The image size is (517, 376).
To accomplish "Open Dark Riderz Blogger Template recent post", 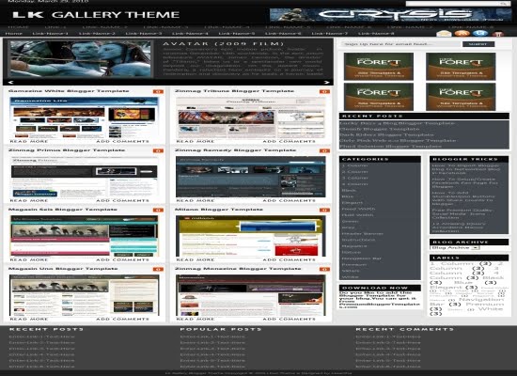I will point(386,134).
